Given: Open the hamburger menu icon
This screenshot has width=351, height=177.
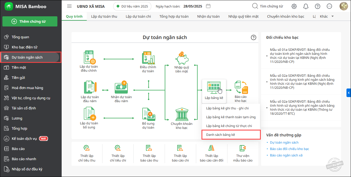Looking at the screenshot, I should [x=69, y=6].
